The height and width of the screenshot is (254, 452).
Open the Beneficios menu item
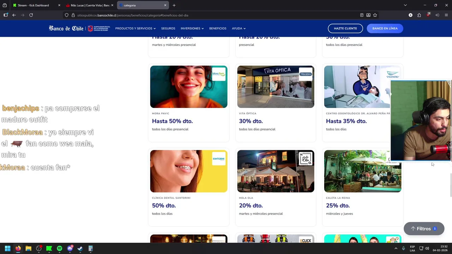point(218,28)
